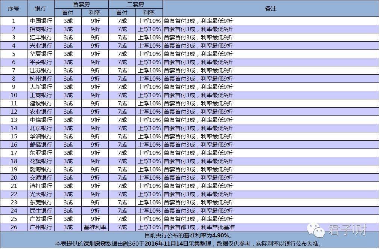This screenshot has height=249, width=380.
Task: Click the remark text in 交通银行 row
Action: (x=198, y=178)
